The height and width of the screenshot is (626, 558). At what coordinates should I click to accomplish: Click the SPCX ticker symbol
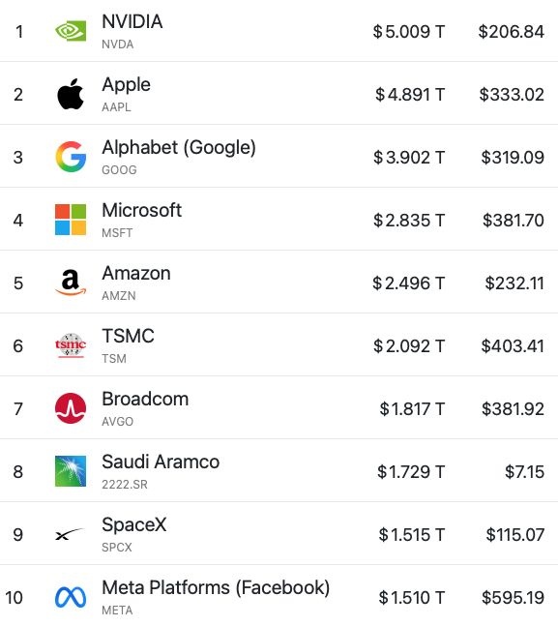click(117, 548)
